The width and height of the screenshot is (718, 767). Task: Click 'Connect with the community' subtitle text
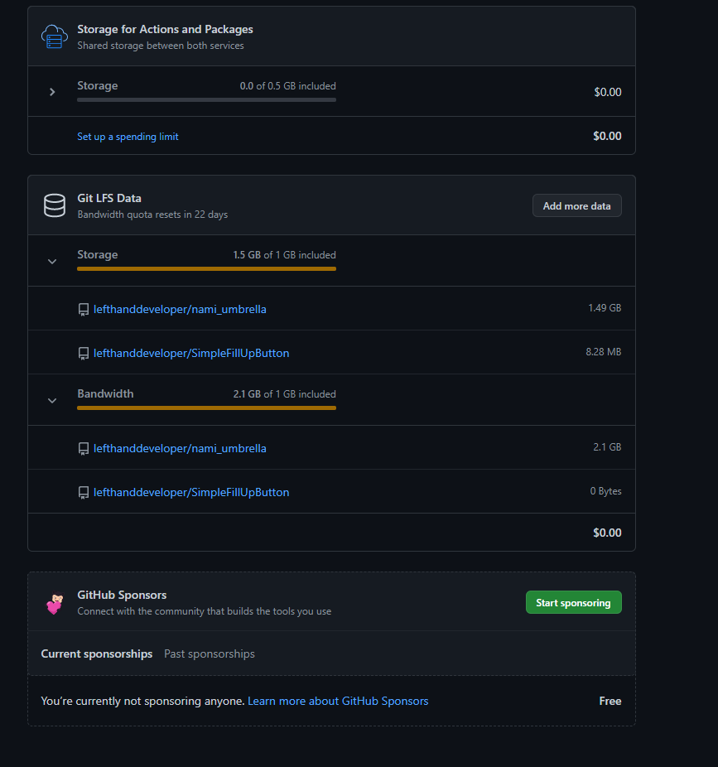[204, 611]
